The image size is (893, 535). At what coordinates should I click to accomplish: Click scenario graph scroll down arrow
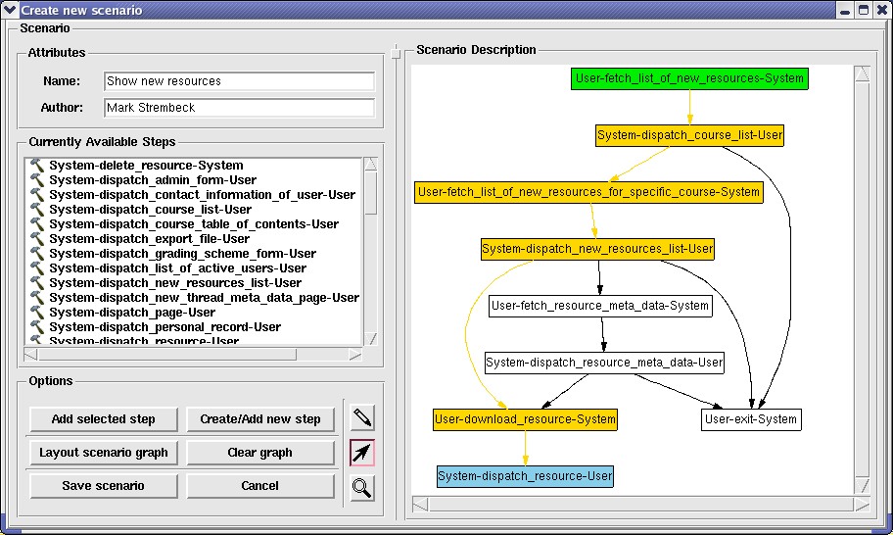pyautogui.click(x=863, y=485)
